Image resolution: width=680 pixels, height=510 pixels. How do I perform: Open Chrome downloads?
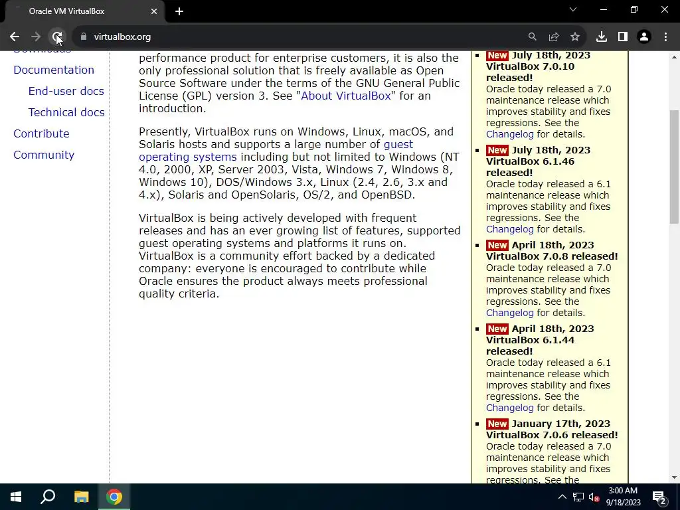point(602,37)
